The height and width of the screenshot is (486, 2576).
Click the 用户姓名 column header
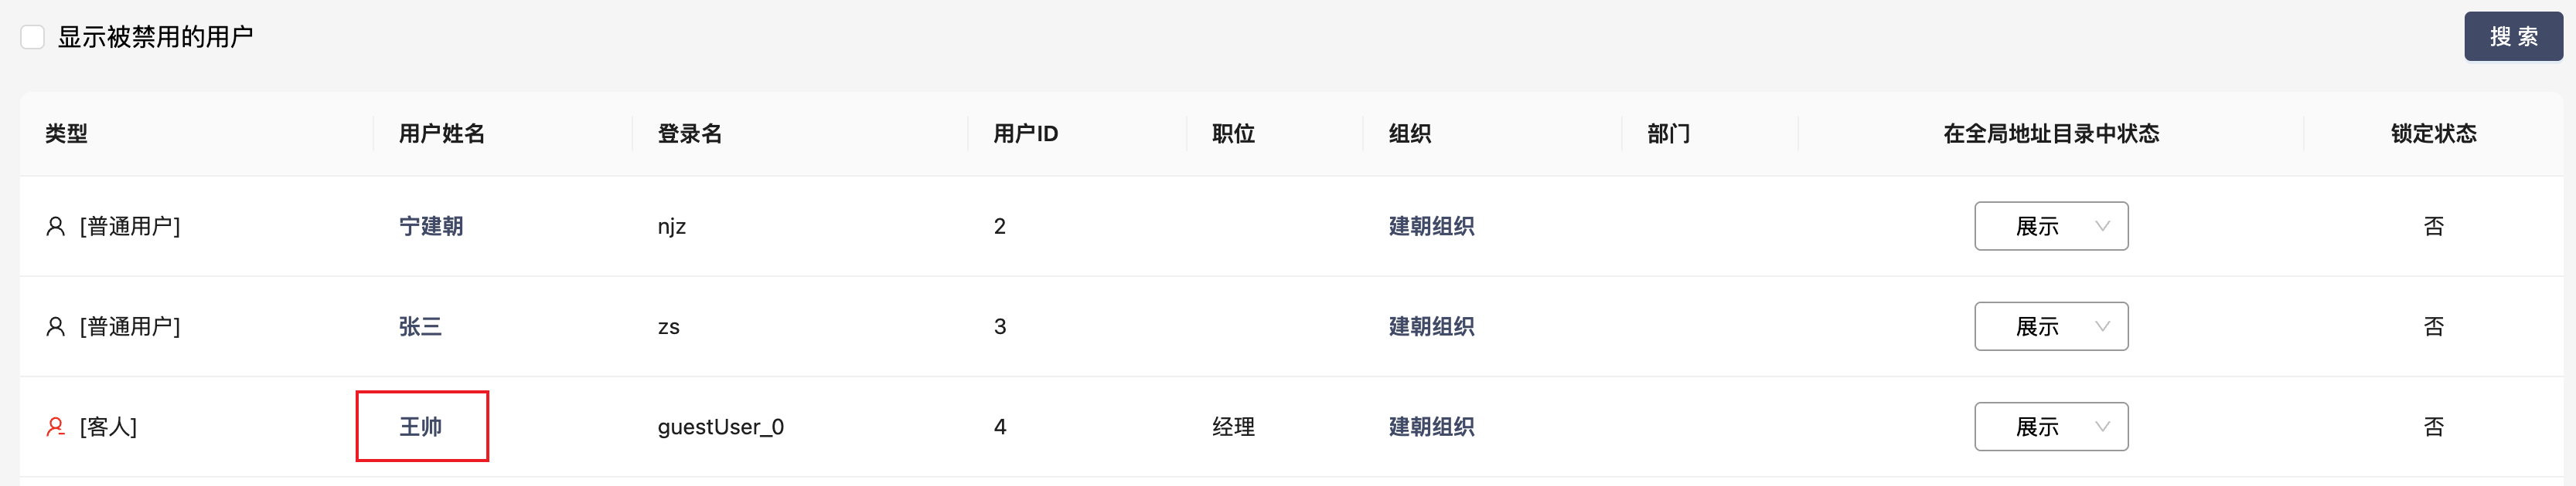click(x=442, y=133)
